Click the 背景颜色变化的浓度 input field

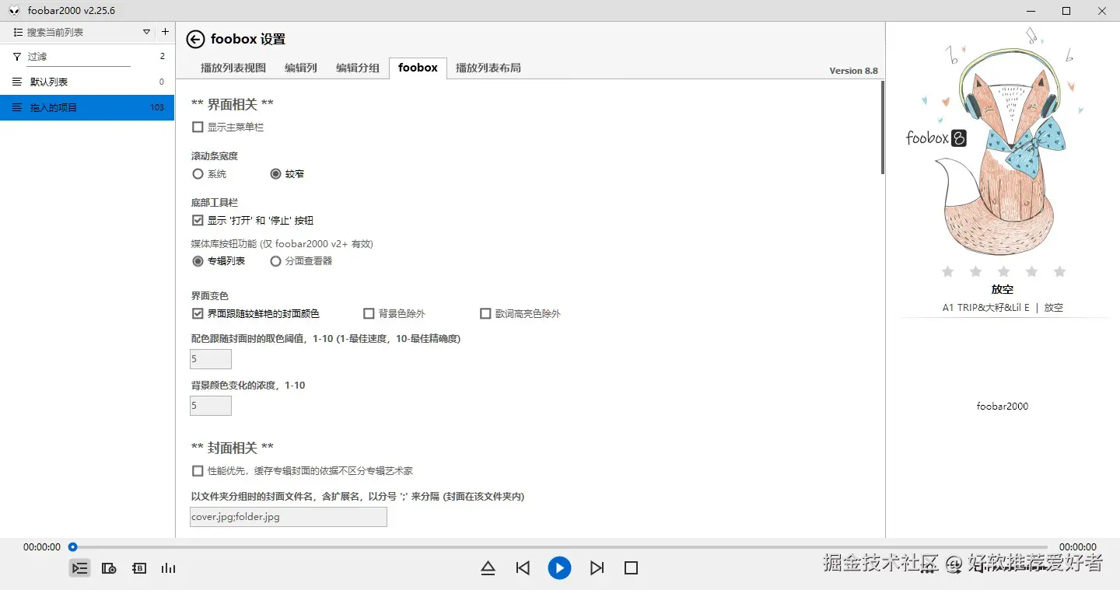(x=211, y=406)
